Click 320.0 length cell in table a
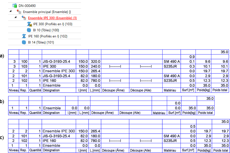Image resolution: width=230 pixels, height=153 pixels. tap(96, 62)
